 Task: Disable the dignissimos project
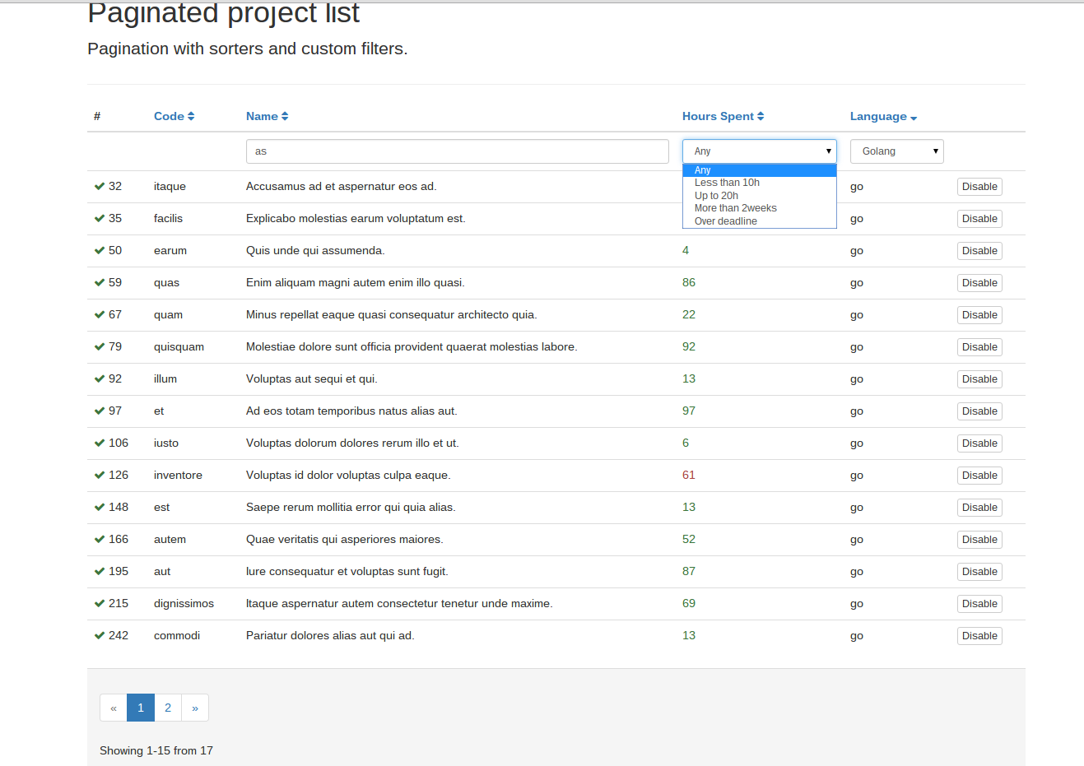[979, 604]
